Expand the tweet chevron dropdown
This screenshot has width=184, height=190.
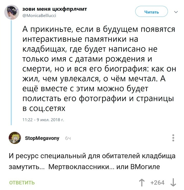pyautogui.click(x=176, y=12)
